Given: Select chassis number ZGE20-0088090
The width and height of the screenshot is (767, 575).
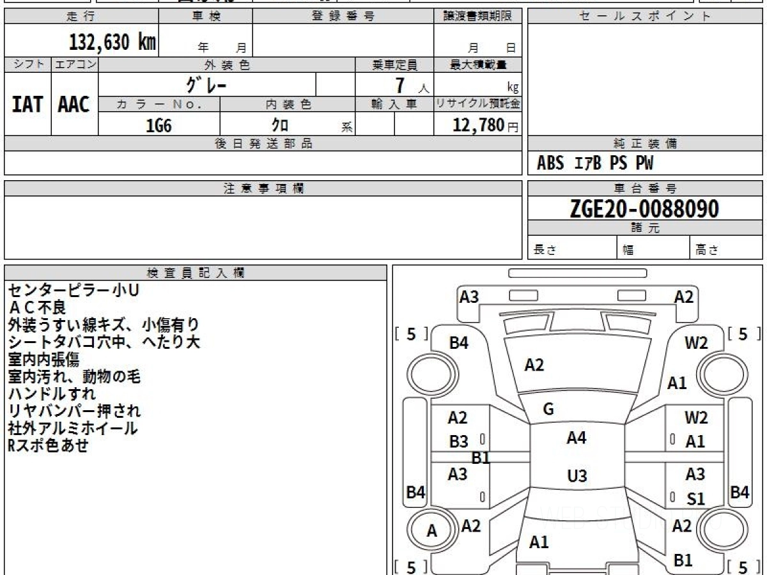Looking at the screenshot, I should [645, 209].
